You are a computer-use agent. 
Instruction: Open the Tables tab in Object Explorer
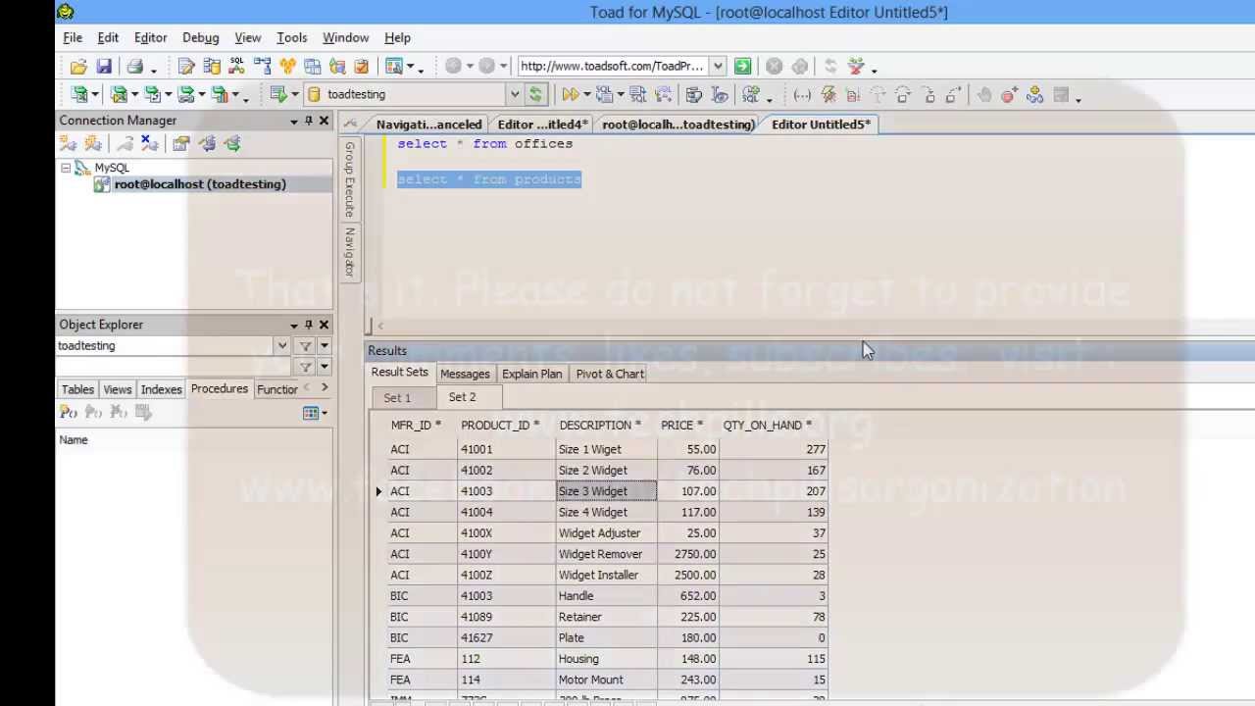pos(77,389)
